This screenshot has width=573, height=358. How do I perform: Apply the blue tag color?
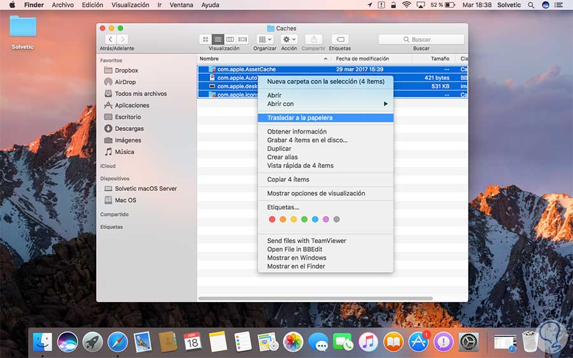315,219
